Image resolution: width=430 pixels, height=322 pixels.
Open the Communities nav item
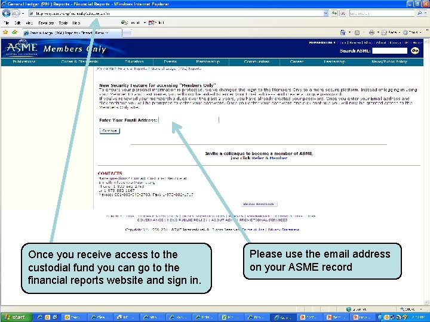[x=257, y=61]
